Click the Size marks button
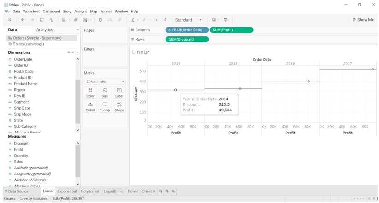The height and width of the screenshot is (203, 379). 105,93
